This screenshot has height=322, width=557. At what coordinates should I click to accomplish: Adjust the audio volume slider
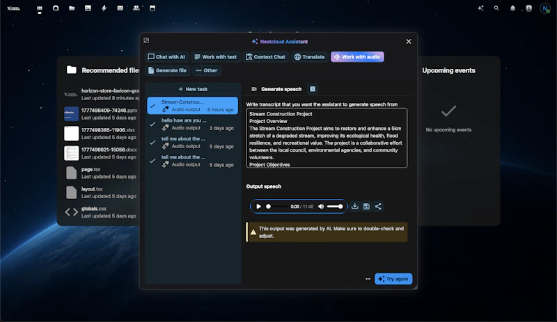[335, 207]
